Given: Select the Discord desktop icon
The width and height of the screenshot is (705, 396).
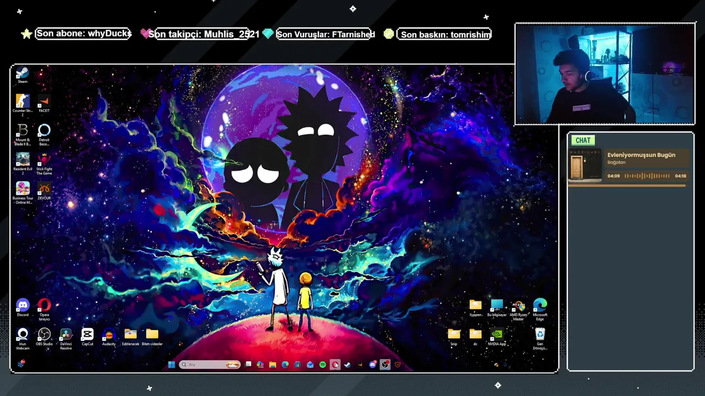Looking at the screenshot, I should (23, 307).
